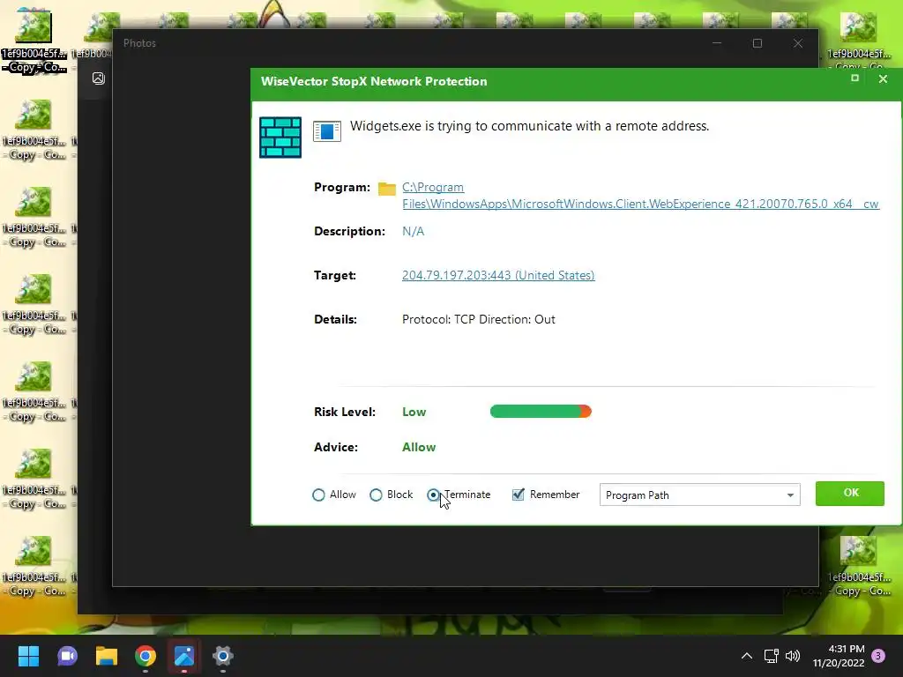This screenshot has width=903, height=677.
Task: Open the clock showing 4:31 PM
Action: tap(839, 656)
